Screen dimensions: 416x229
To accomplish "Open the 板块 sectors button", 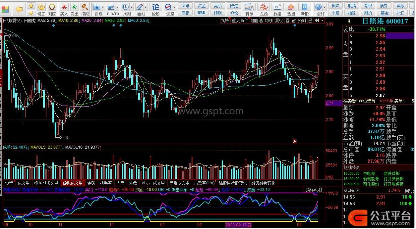I will pyautogui.click(x=335, y=6).
